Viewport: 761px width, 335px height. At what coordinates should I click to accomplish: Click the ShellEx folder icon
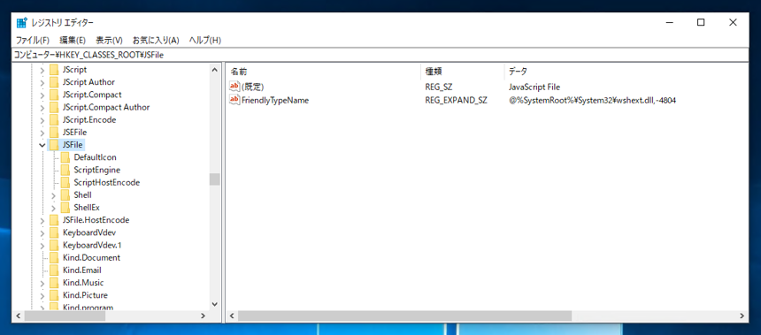pos(65,208)
